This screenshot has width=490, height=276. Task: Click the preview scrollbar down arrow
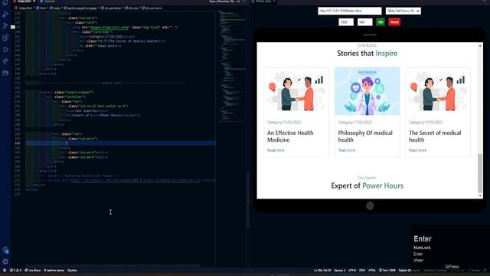click(480, 195)
